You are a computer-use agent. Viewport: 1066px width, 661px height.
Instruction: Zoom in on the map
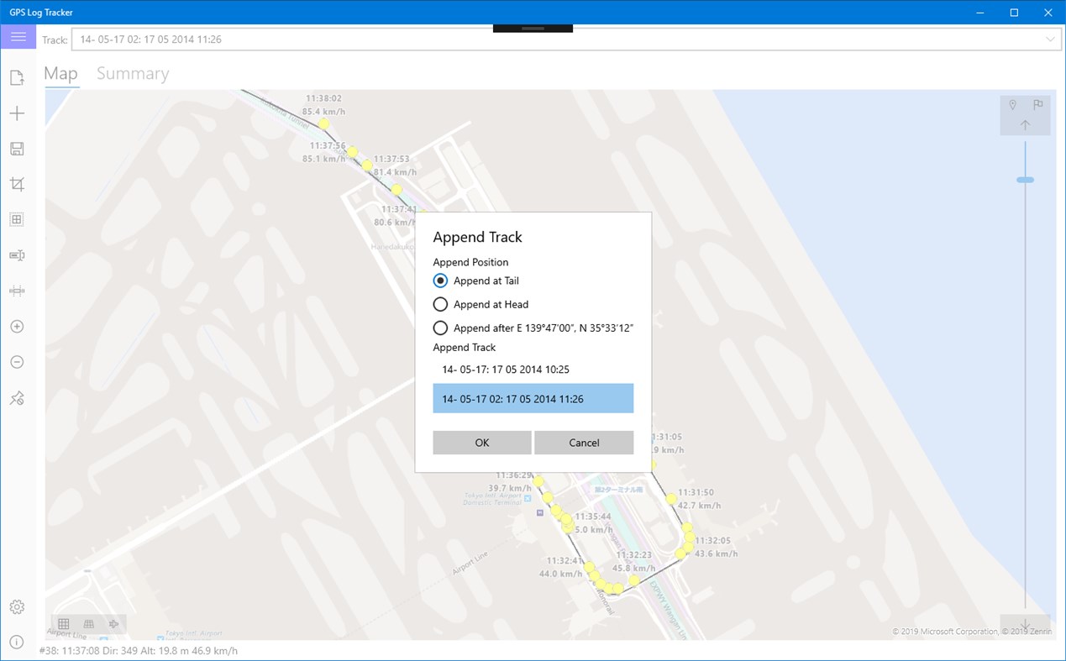(17, 326)
